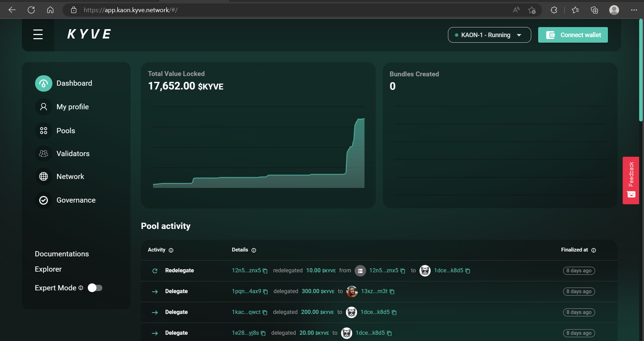Click cat avatar in Redelegate row
This screenshot has height=341, width=644.
pyautogui.click(x=425, y=271)
